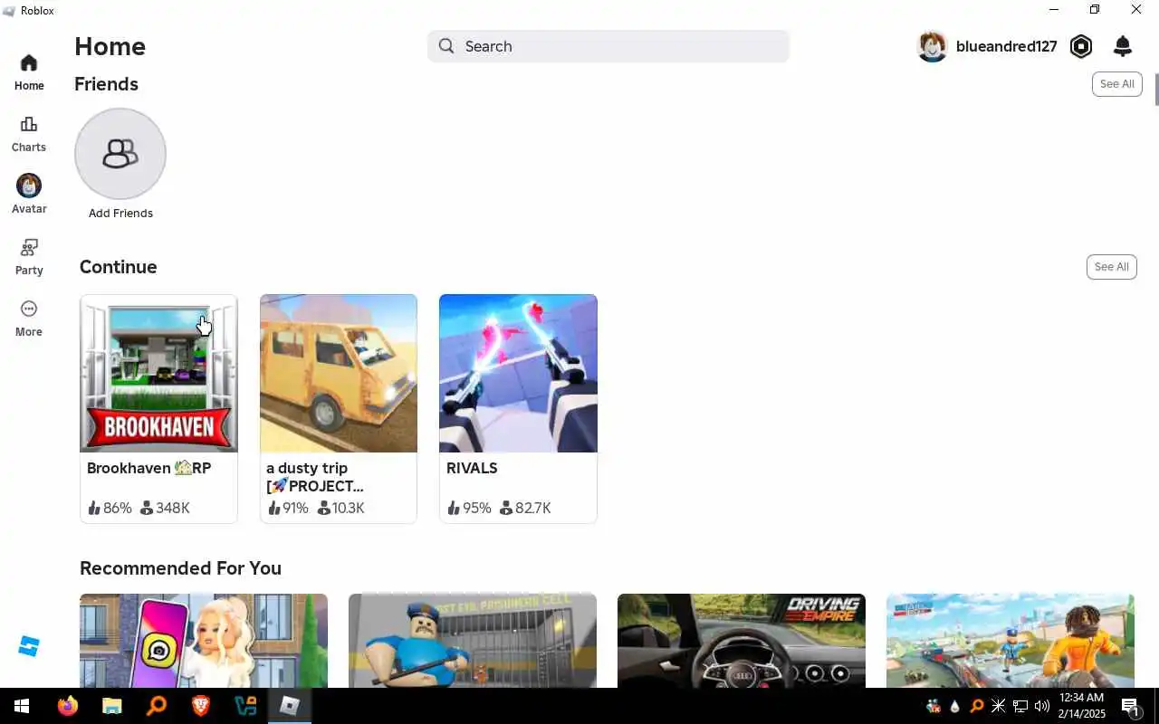Open the Windows Start button
Screen dimensions: 1159x724
coord(21,706)
